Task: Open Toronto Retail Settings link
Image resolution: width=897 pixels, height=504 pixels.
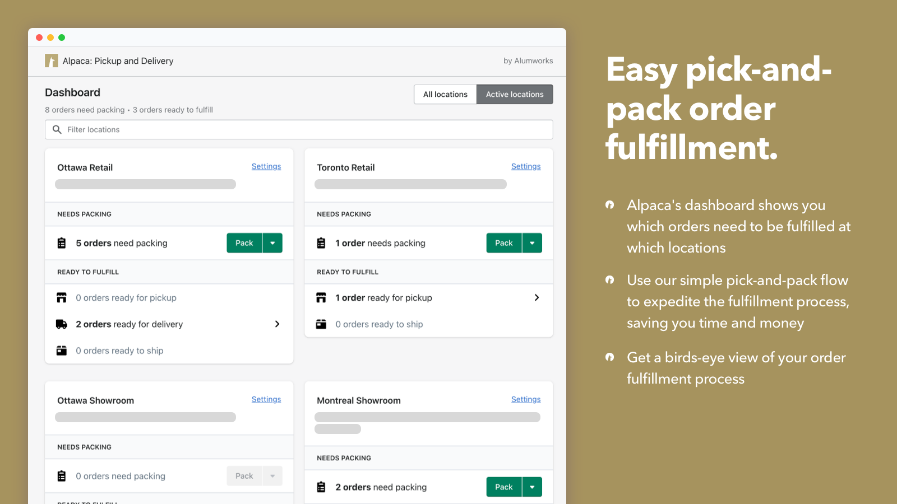Action: click(526, 166)
